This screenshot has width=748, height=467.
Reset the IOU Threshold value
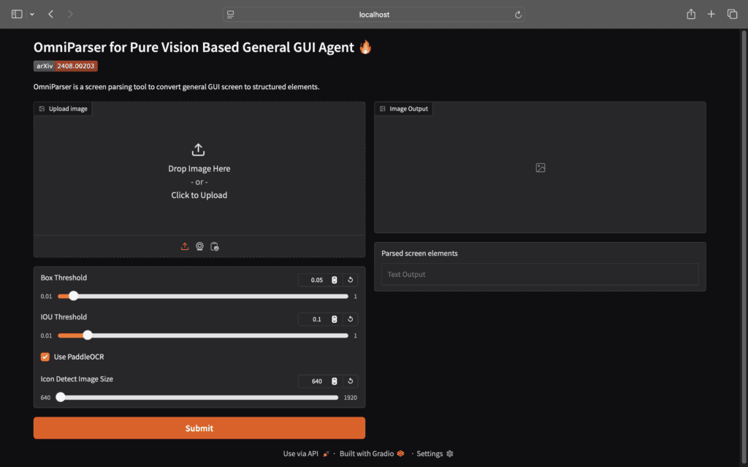coord(350,319)
